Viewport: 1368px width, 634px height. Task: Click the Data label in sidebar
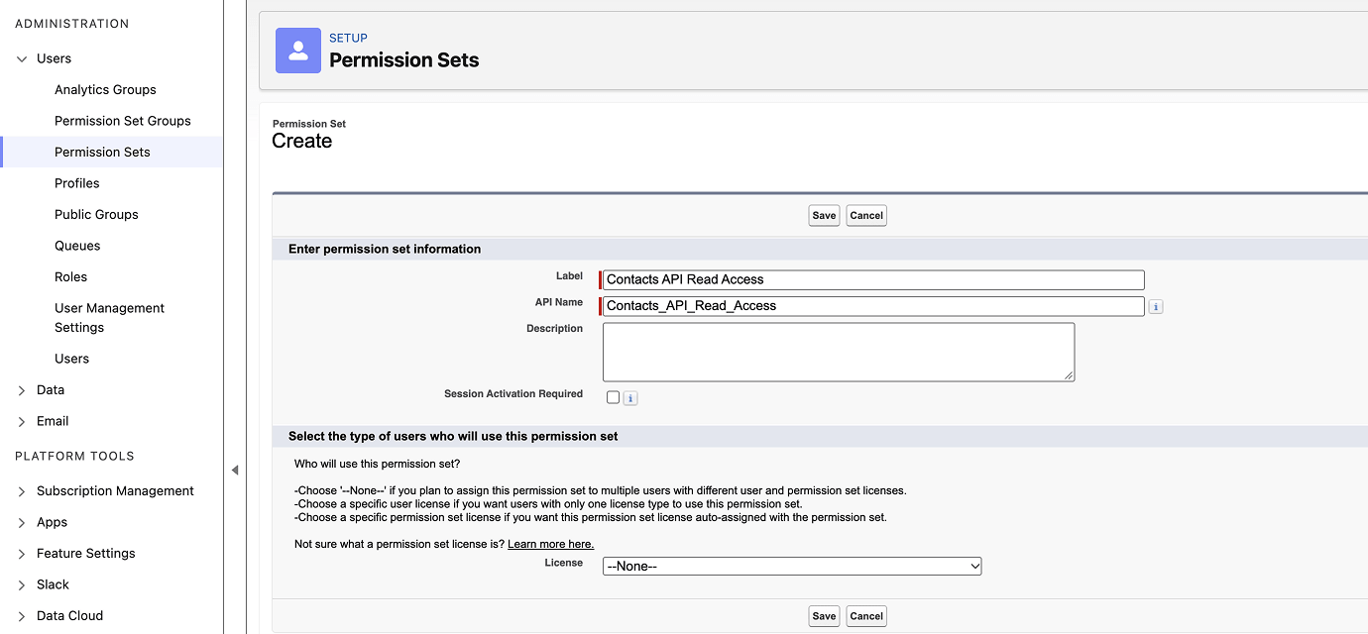(51, 390)
